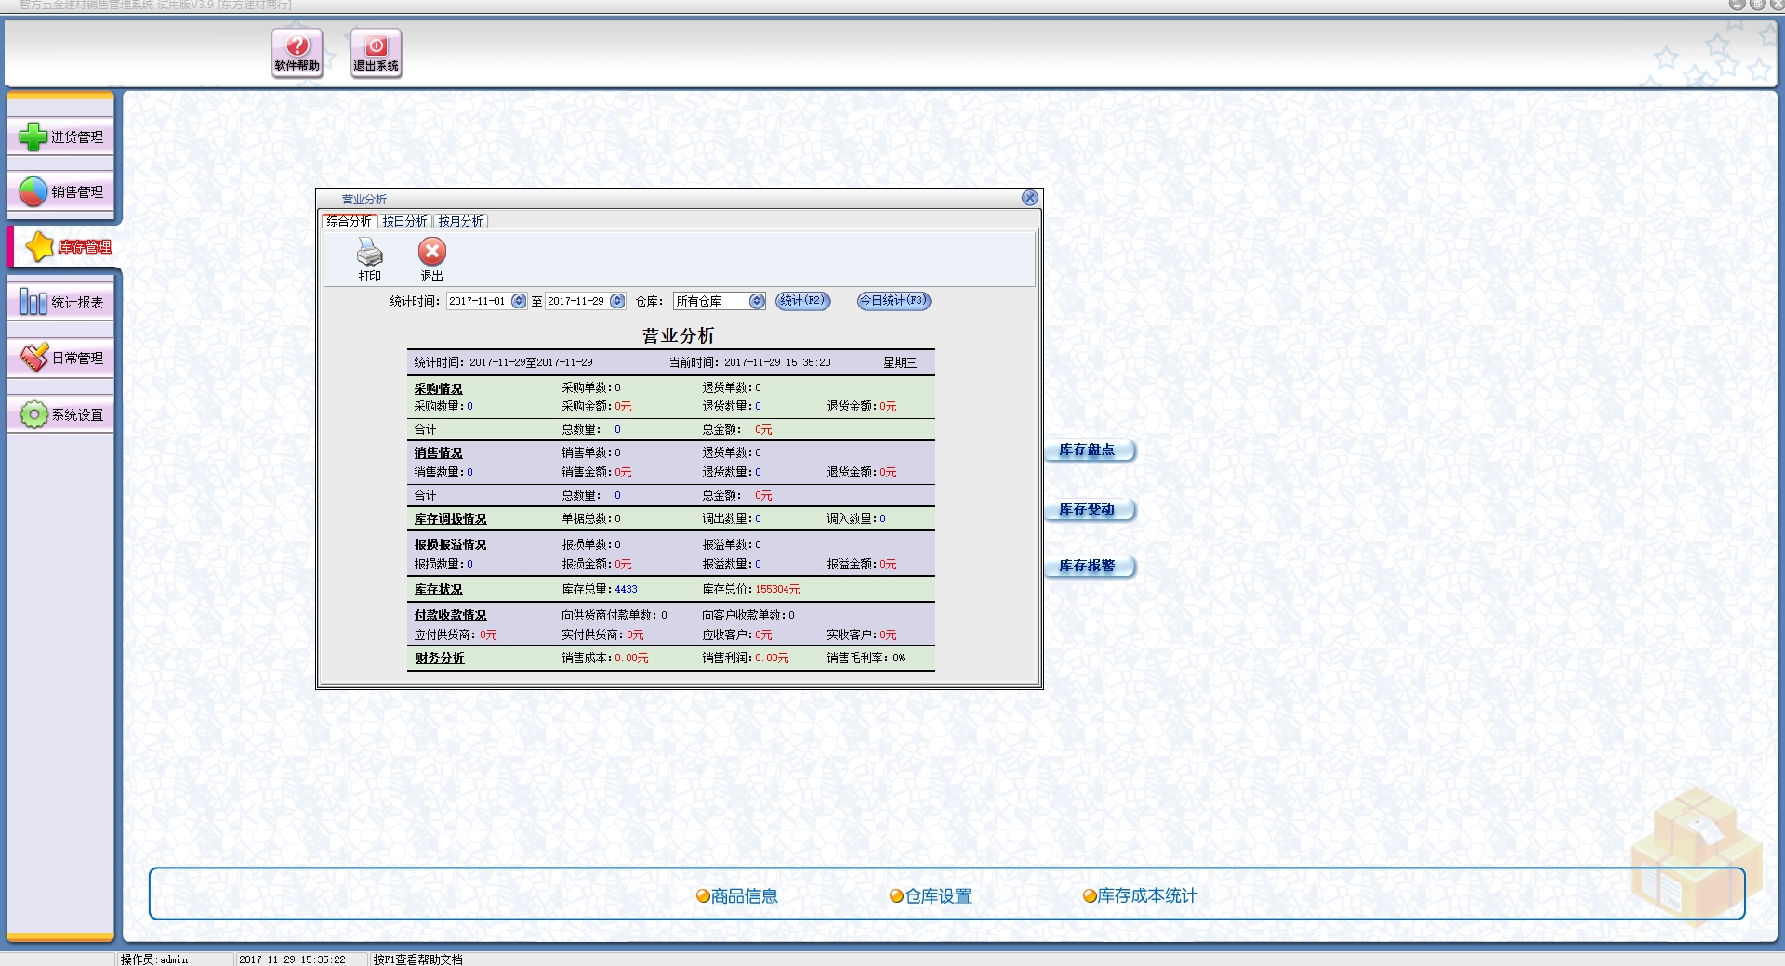Open 日常管理 daily management in sidebar
Screen dimensions: 1785x966
tap(61, 359)
